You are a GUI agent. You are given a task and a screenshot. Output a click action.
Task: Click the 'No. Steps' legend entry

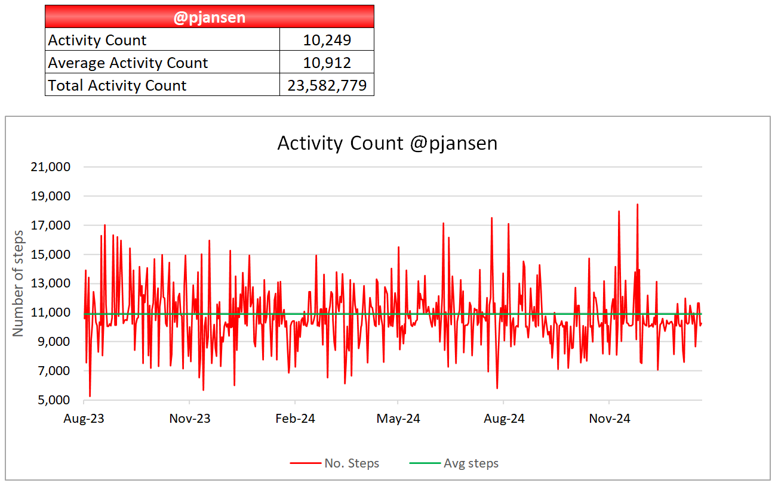click(335, 463)
